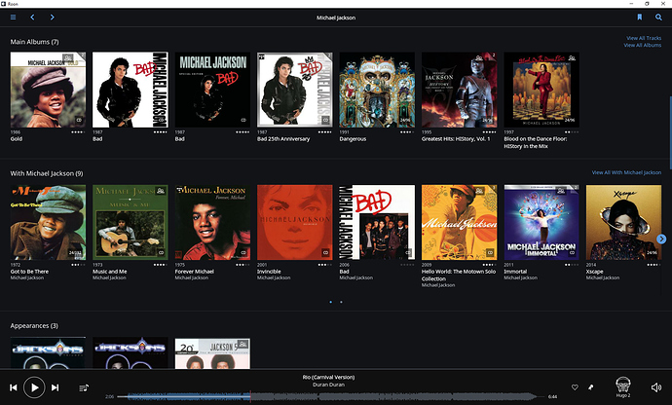
Task: Click the Dangerous album title text
Action: [x=353, y=139]
